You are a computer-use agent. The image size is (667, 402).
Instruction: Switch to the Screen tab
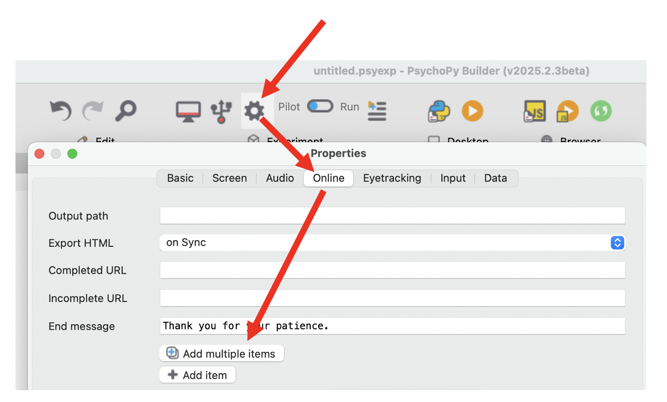229,178
